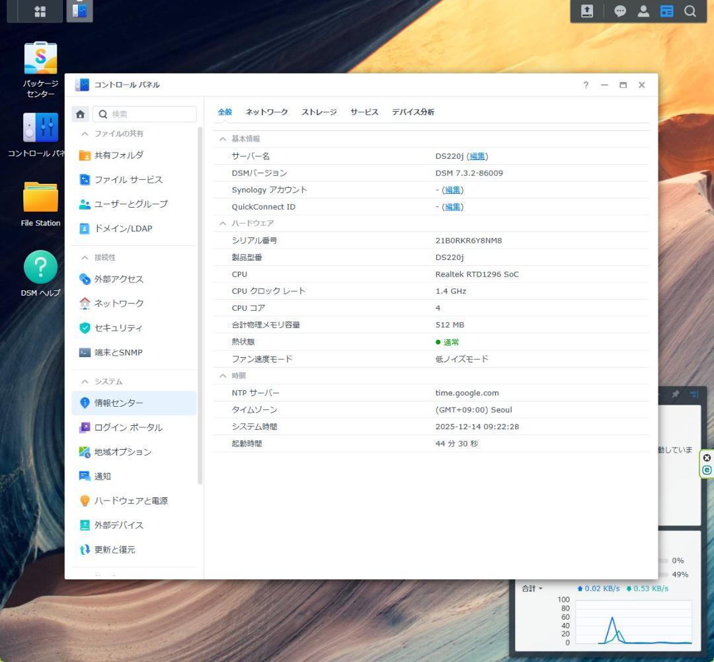Switch to the ネットワーク tab
Image resolution: width=714 pixels, height=662 pixels.
pyautogui.click(x=266, y=112)
